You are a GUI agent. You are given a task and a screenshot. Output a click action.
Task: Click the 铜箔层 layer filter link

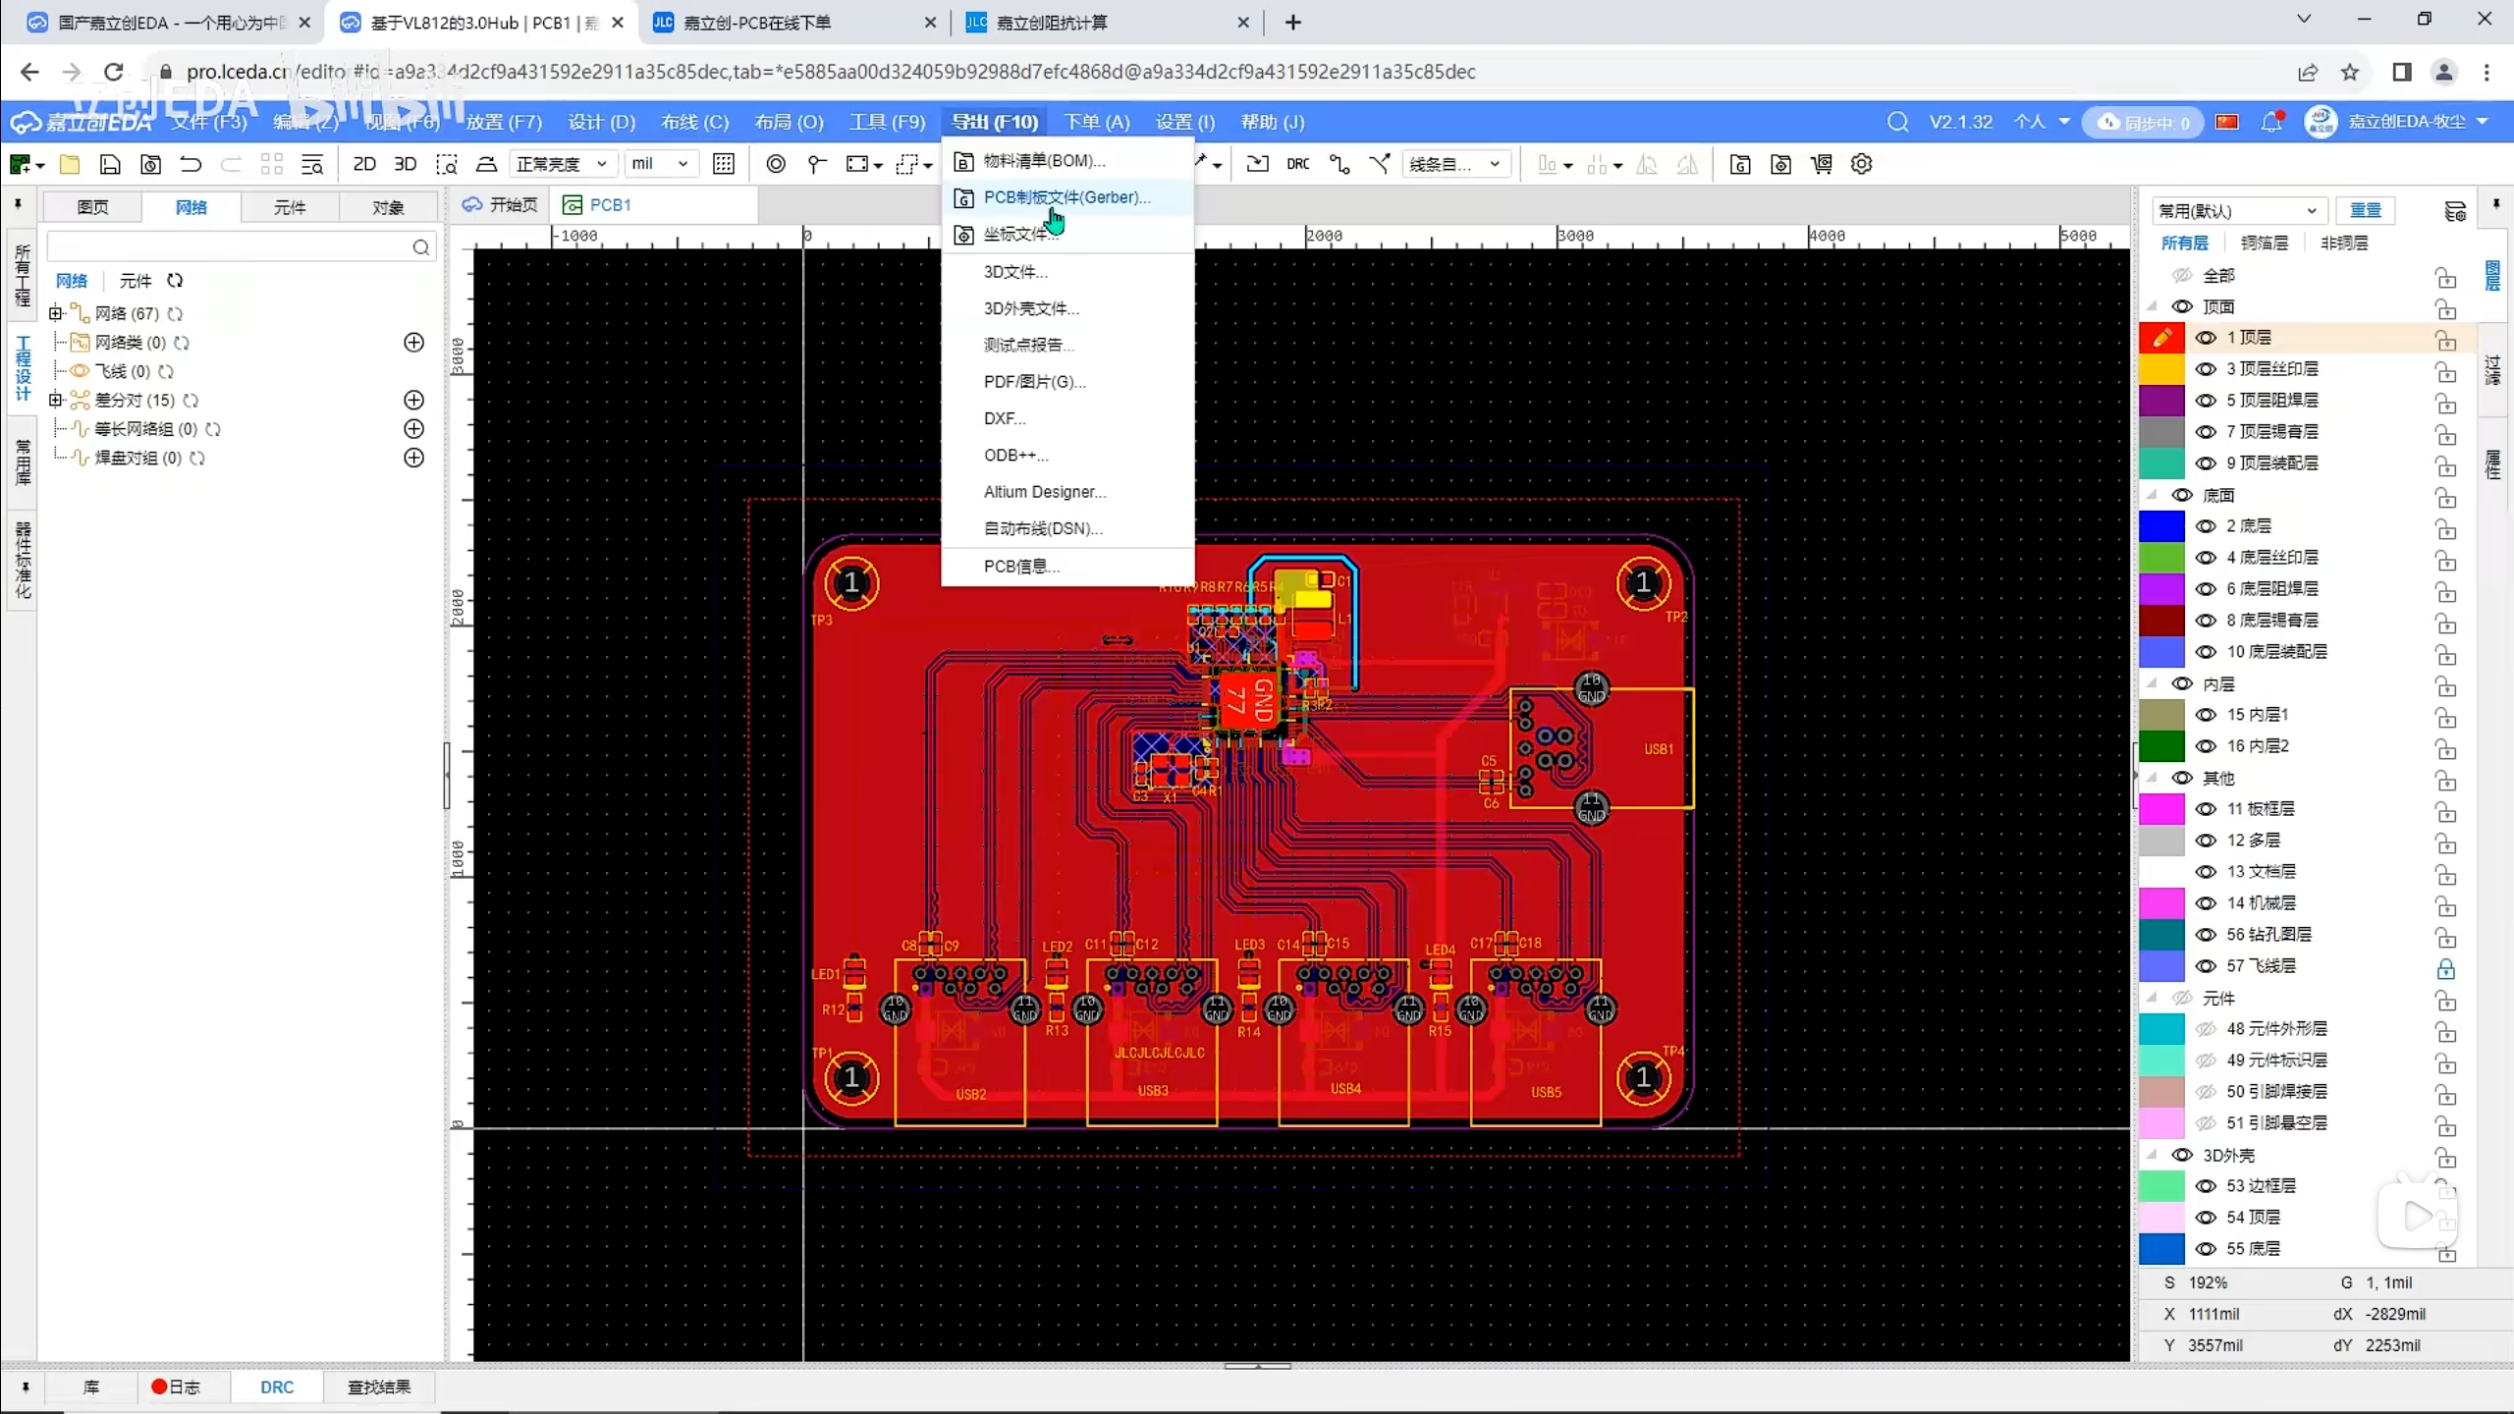click(x=2264, y=243)
